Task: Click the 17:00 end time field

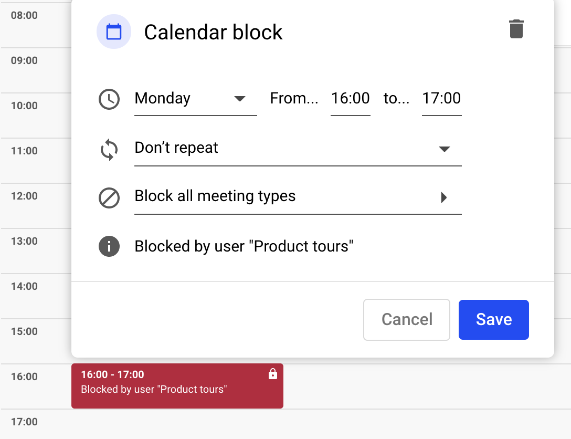Action: pos(441,99)
